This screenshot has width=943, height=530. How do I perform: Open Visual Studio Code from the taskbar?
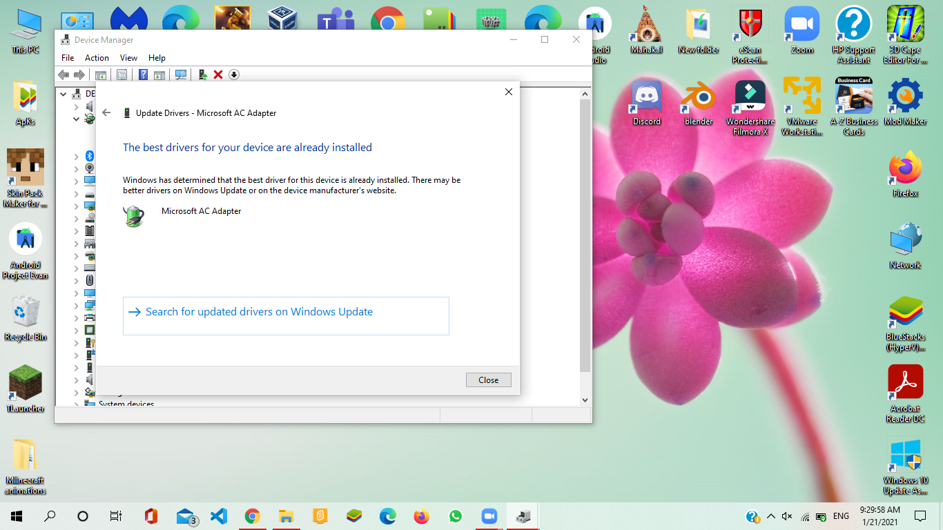[x=219, y=516]
